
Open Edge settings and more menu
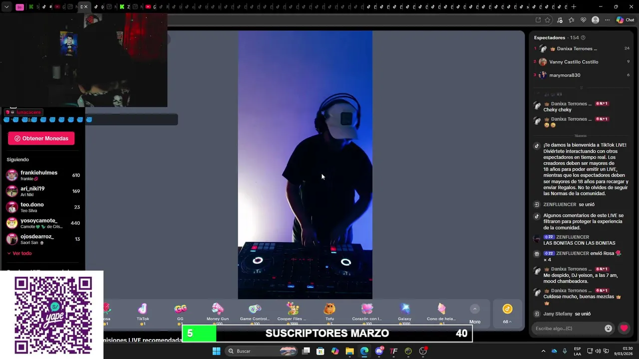coord(607,20)
